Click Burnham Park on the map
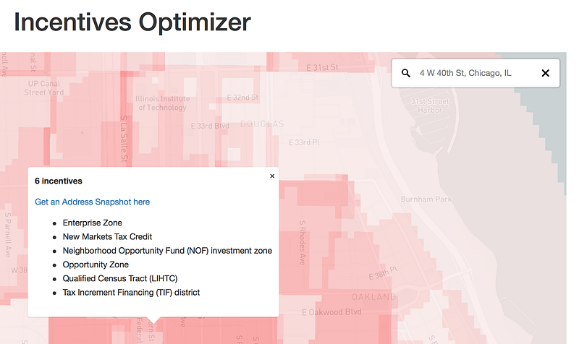This screenshot has width=579, height=344. (x=426, y=199)
